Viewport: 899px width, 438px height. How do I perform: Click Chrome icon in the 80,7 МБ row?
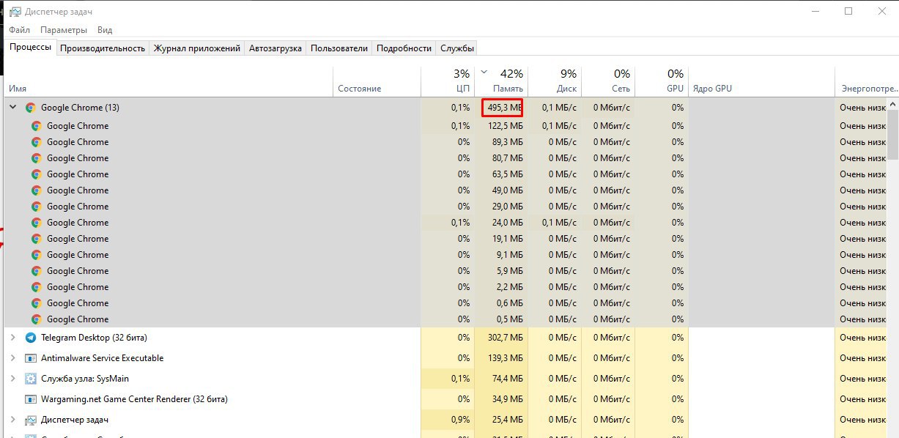pos(37,158)
